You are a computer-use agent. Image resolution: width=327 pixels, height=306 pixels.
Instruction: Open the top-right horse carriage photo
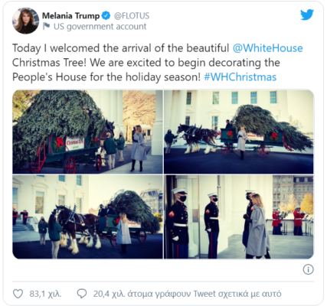[238, 132]
